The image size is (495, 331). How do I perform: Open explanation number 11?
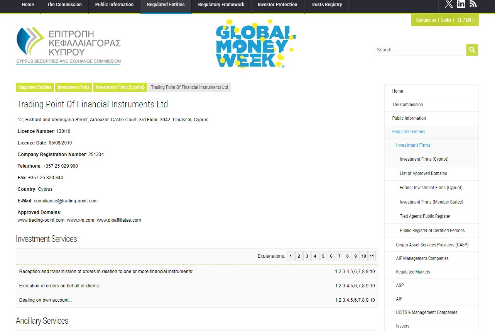point(372,256)
